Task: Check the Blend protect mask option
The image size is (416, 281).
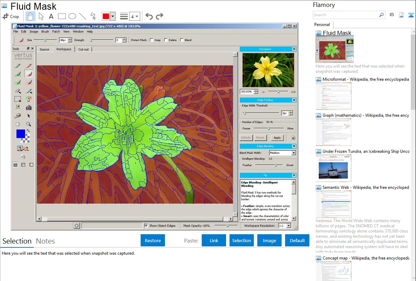Action: 182,40
